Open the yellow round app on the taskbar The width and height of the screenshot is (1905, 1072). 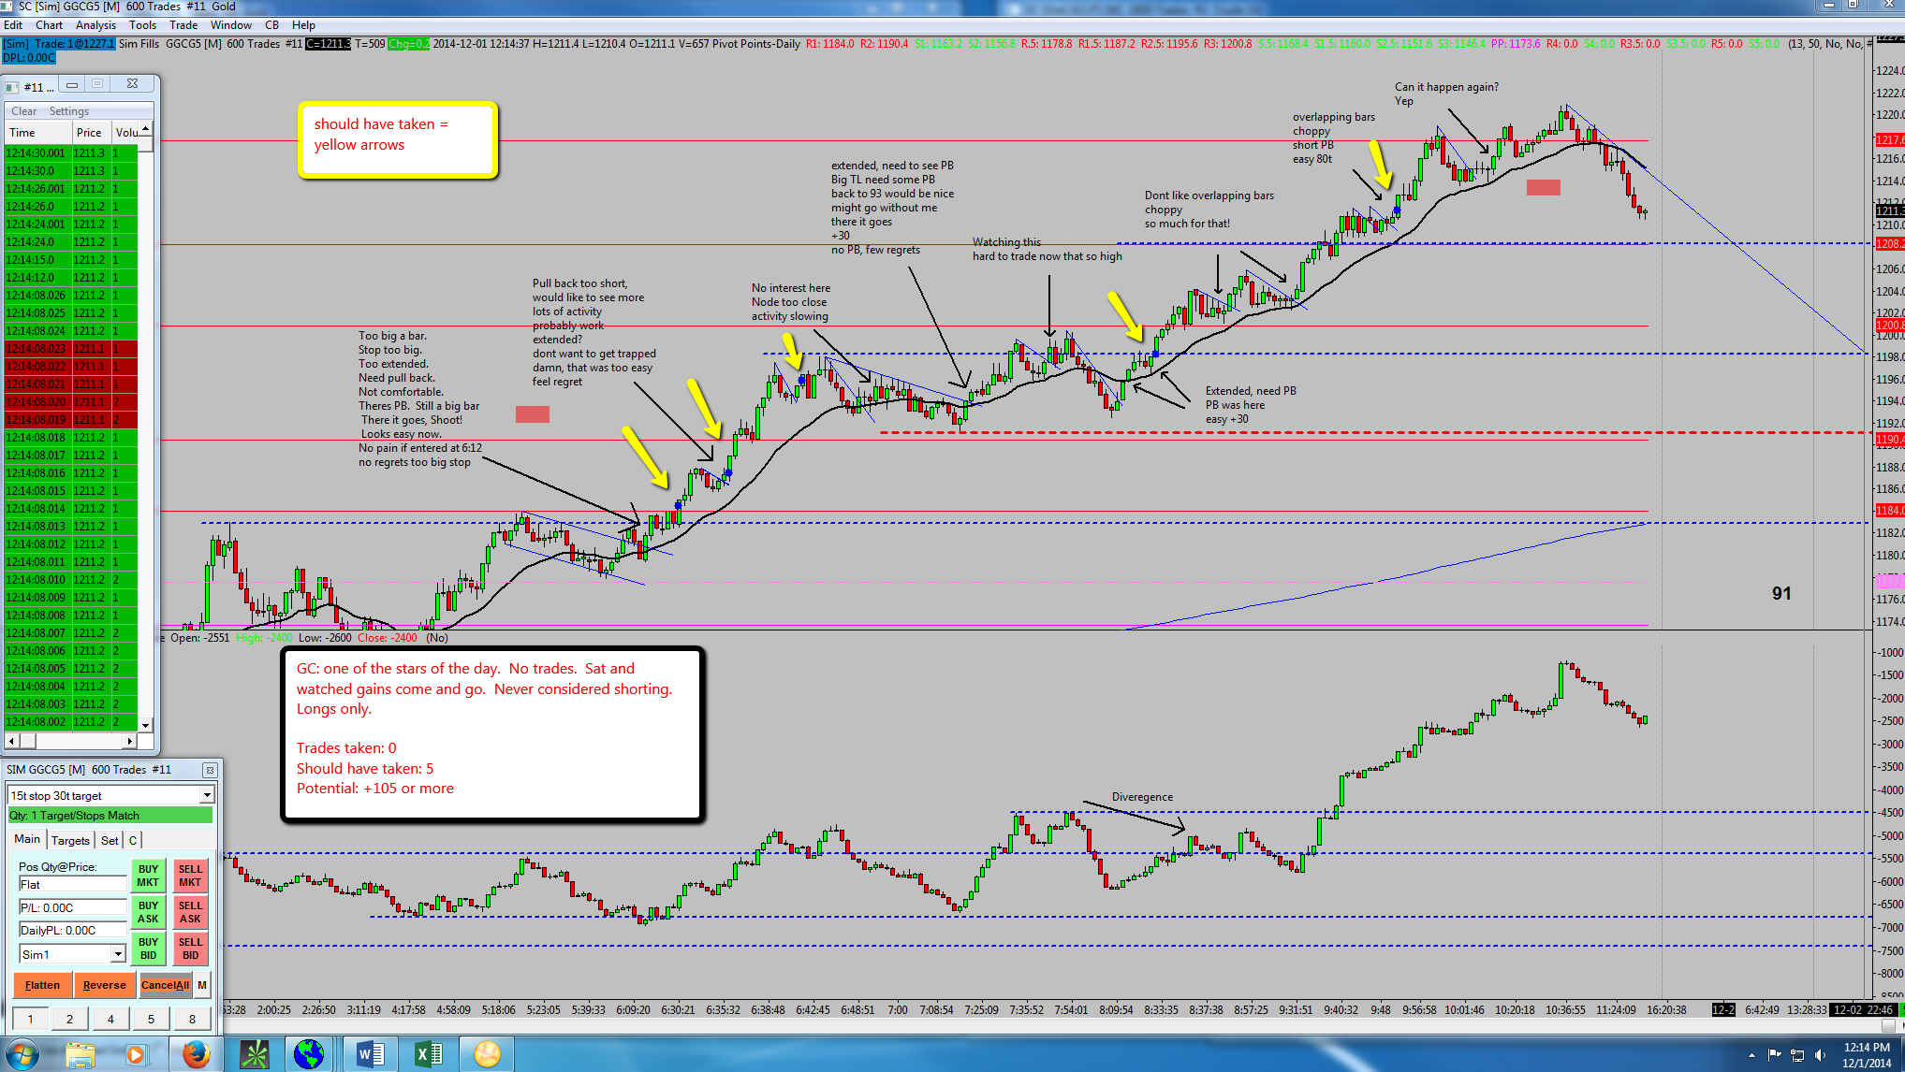(487, 1054)
